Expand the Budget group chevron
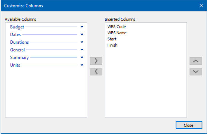 (82, 27)
